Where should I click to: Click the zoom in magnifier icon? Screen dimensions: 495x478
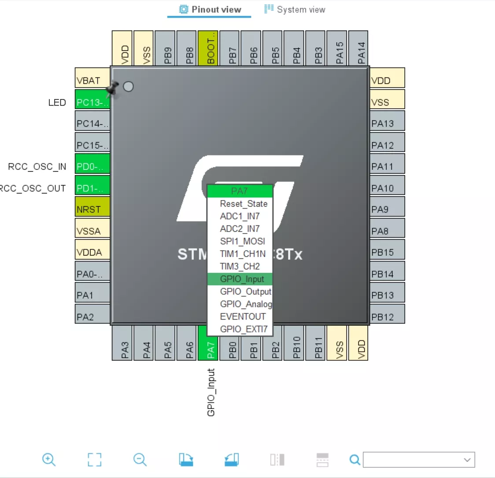pyautogui.click(x=49, y=460)
